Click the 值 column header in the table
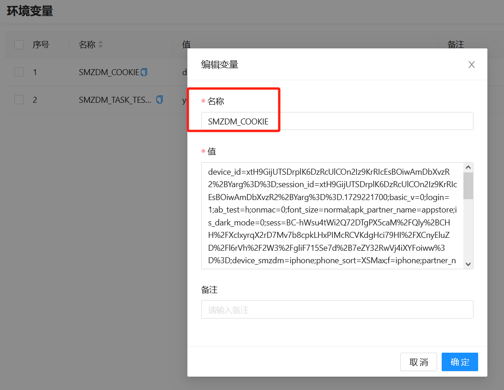Image resolution: width=504 pixels, height=390 pixels. [186, 45]
